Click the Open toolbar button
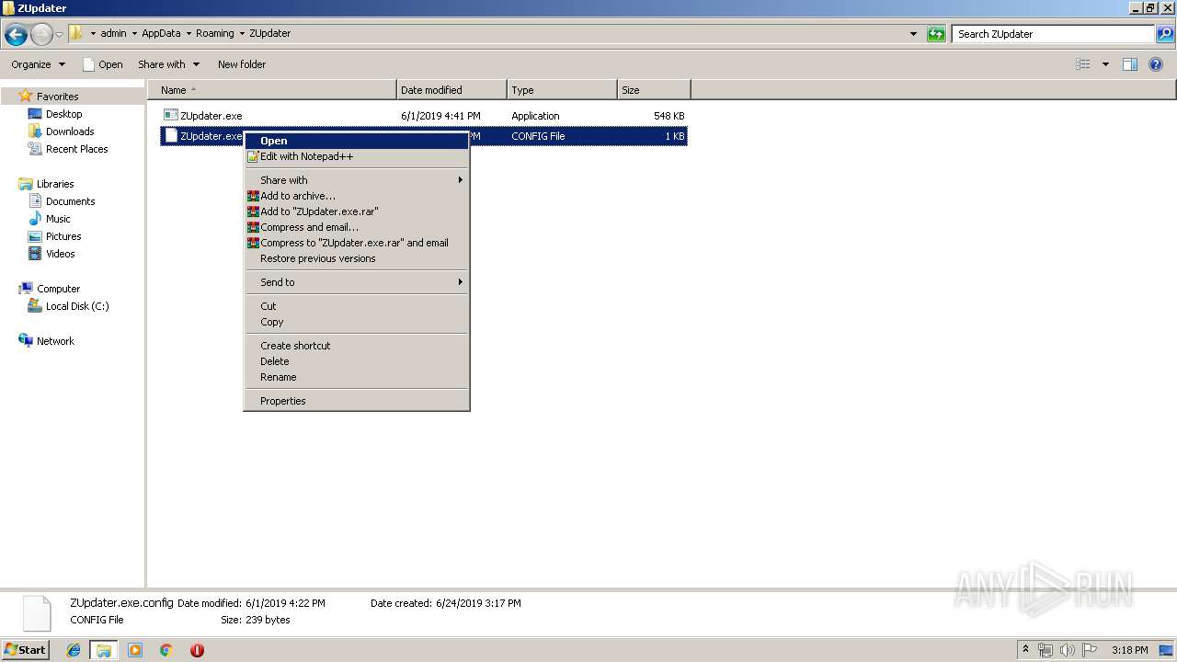Viewport: 1177px width, 662px height. [x=102, y=64]
